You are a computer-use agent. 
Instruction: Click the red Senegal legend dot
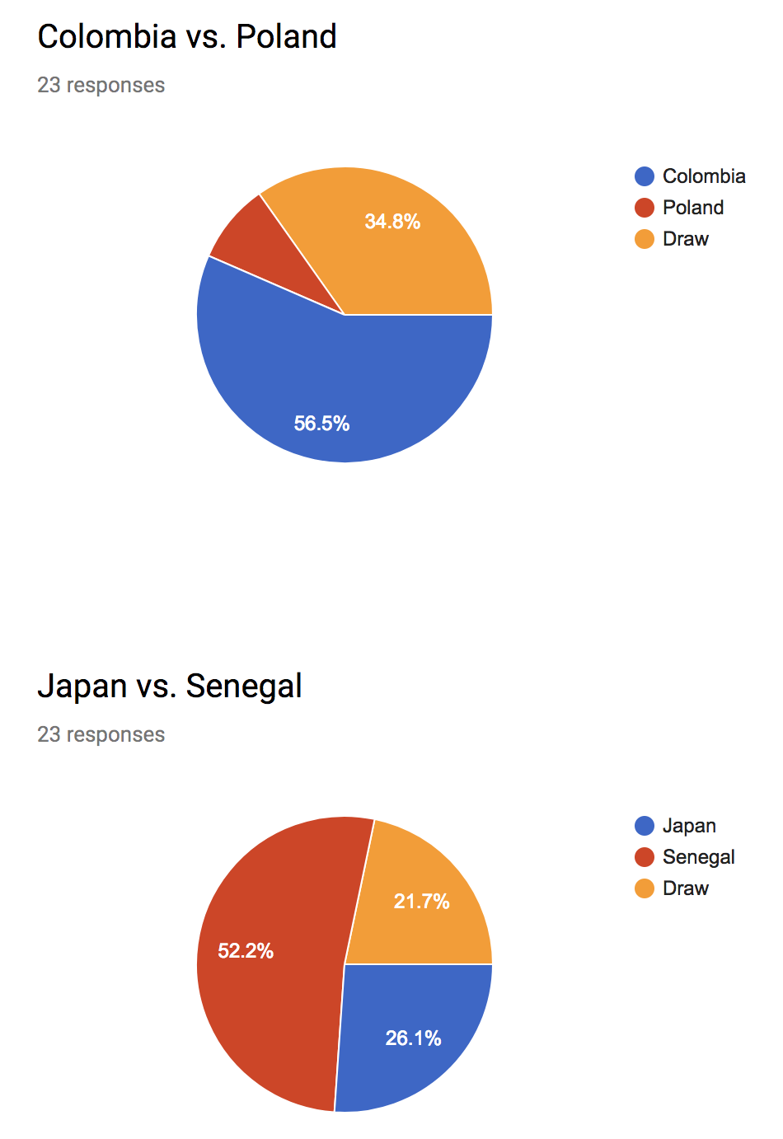pyautogui.click(x=645, y=857)
